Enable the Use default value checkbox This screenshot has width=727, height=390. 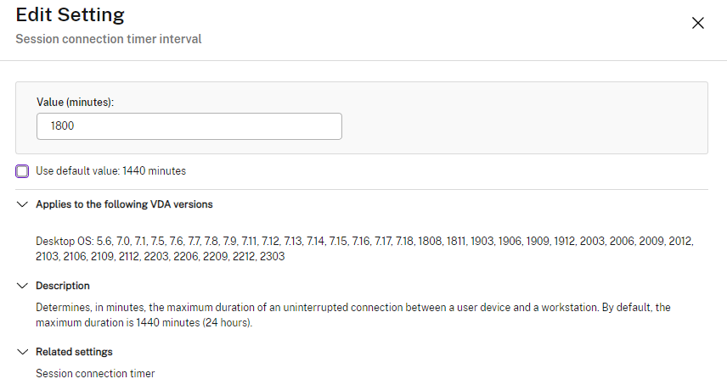pos(22,171)
